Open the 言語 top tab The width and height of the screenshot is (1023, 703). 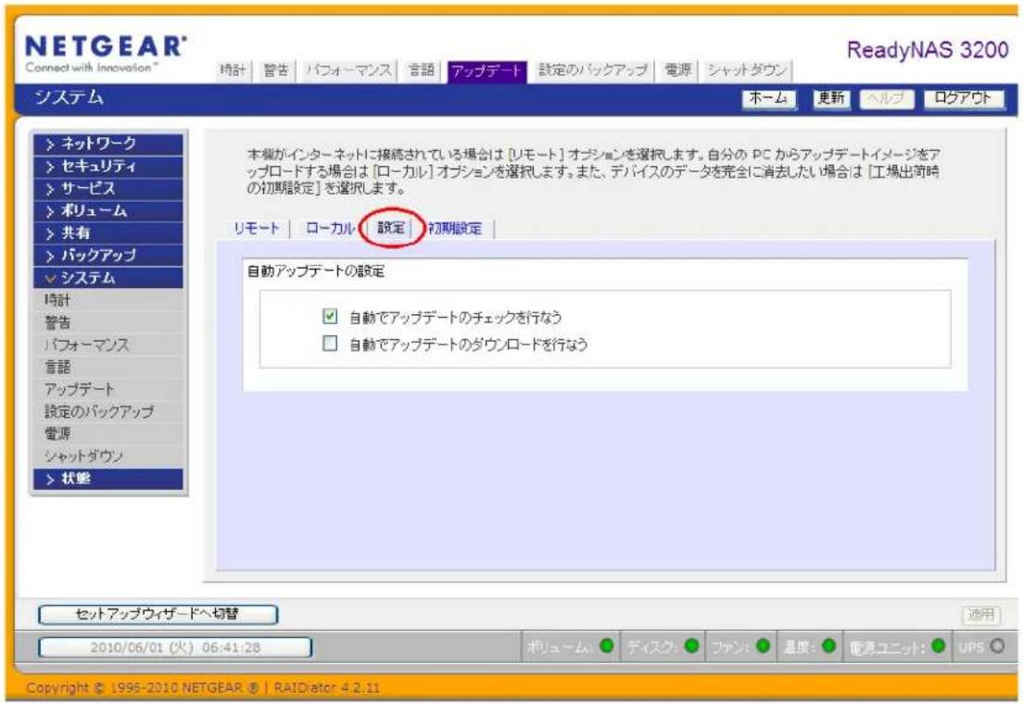(x=422, y=70)
